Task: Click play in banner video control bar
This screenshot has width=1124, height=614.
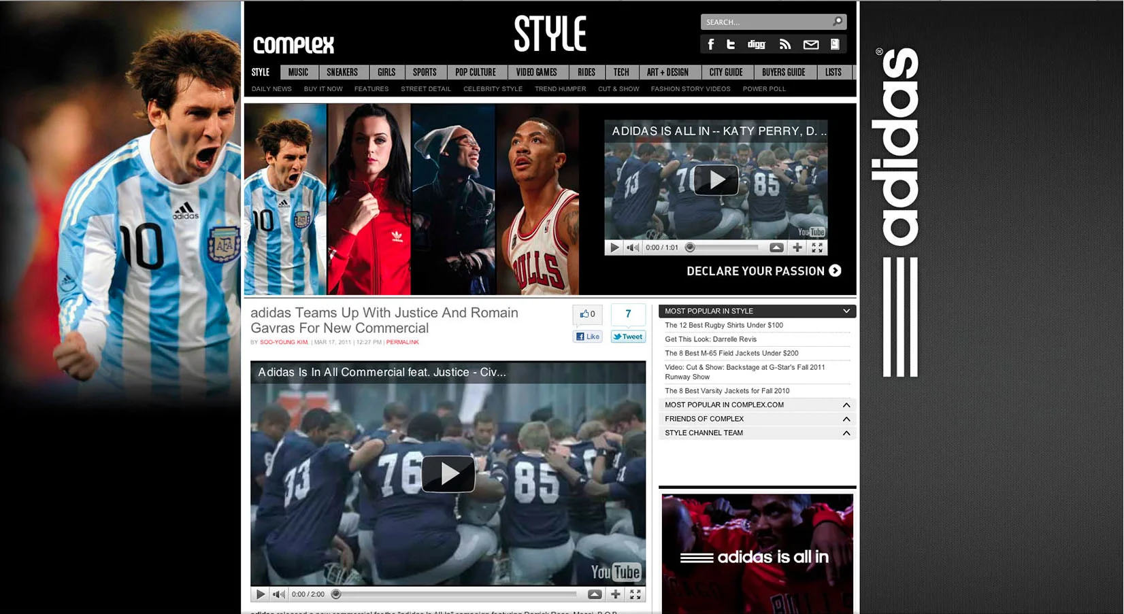Action: pos(614,248)
